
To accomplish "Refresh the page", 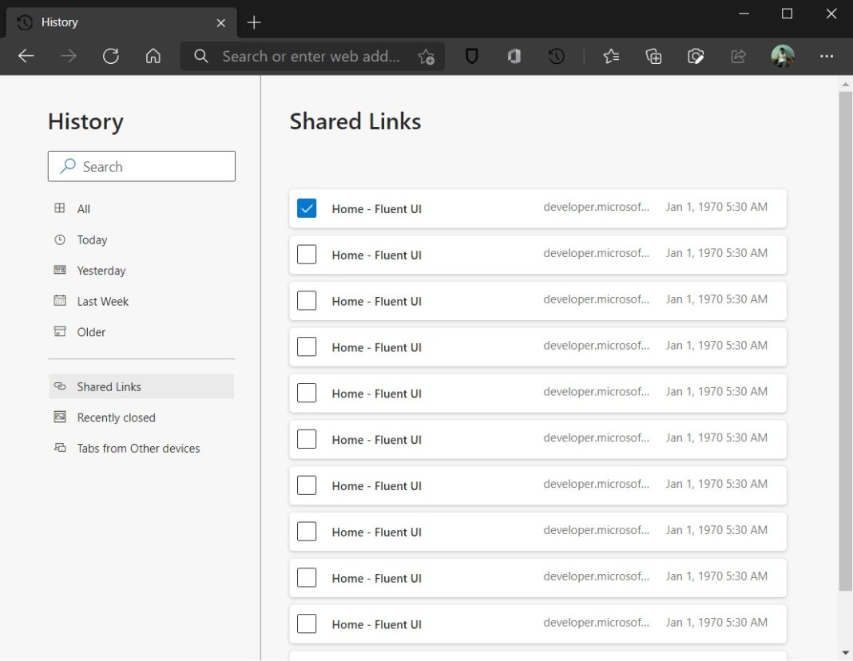I will pyautogui.click(x=111, y=56).
